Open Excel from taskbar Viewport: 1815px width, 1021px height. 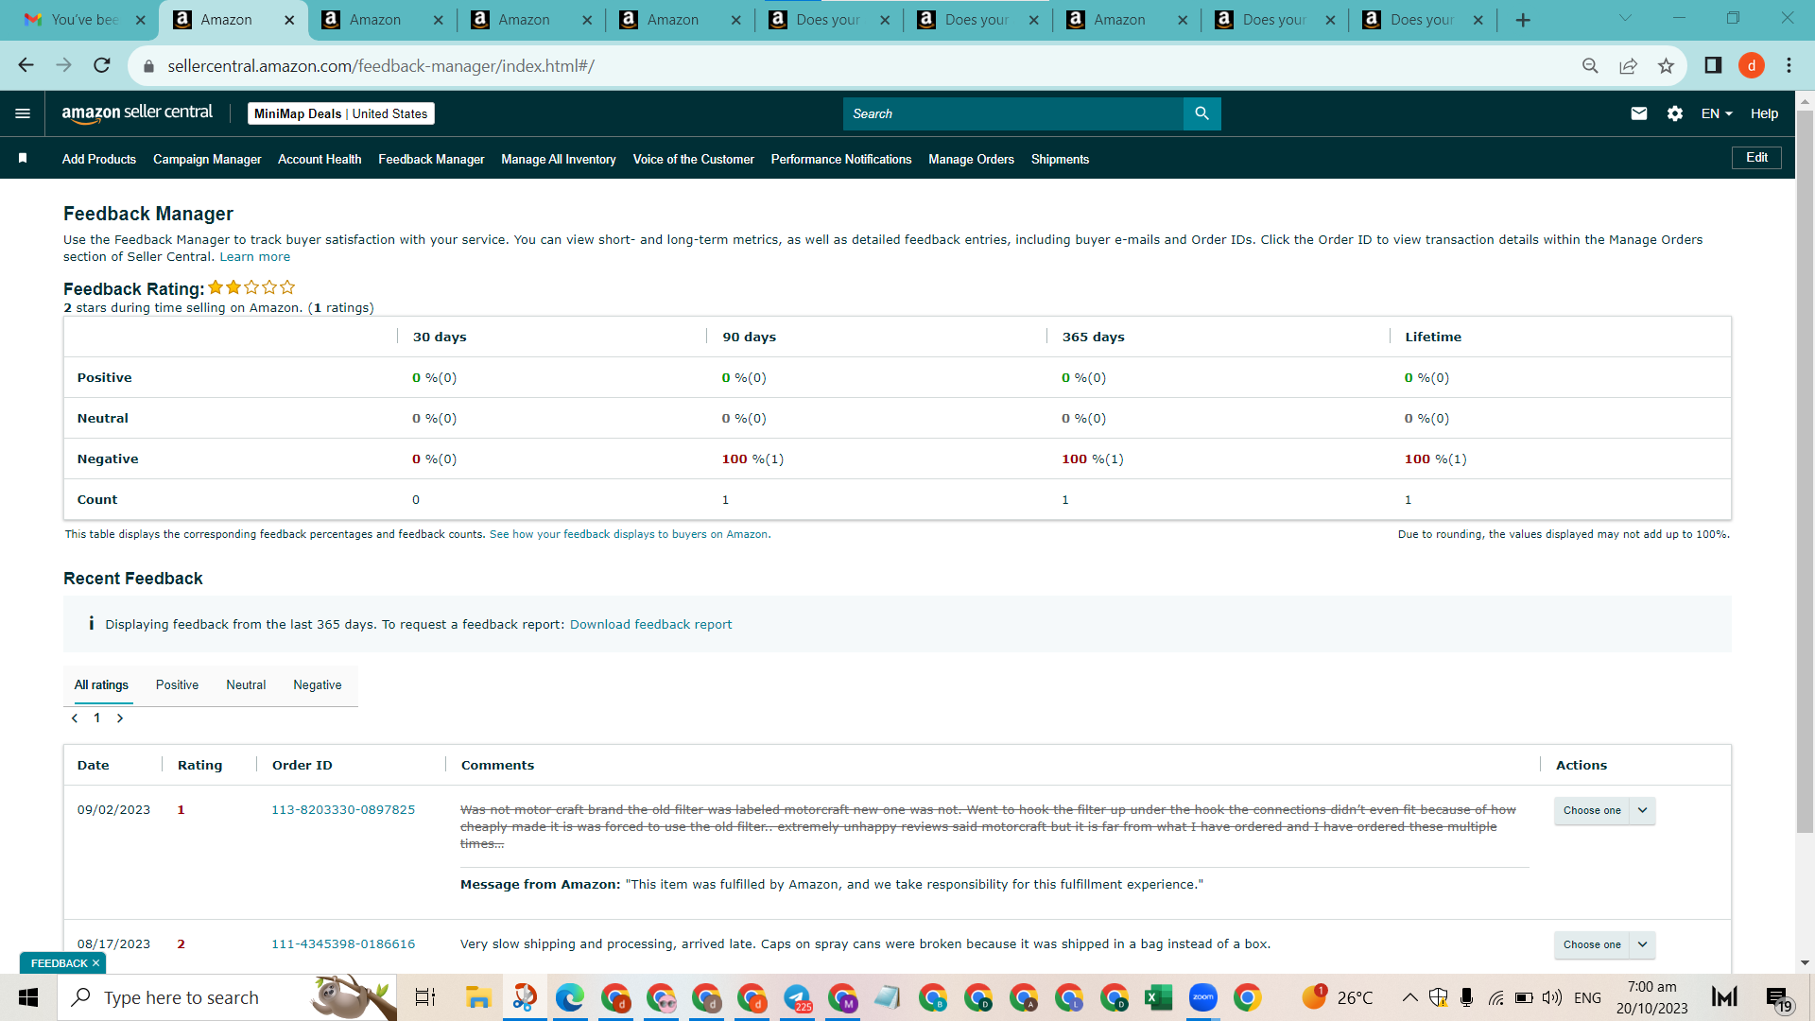(1158, 997)
